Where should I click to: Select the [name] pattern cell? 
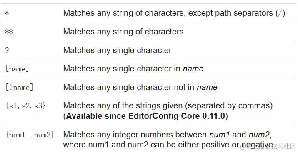point(17,69)
